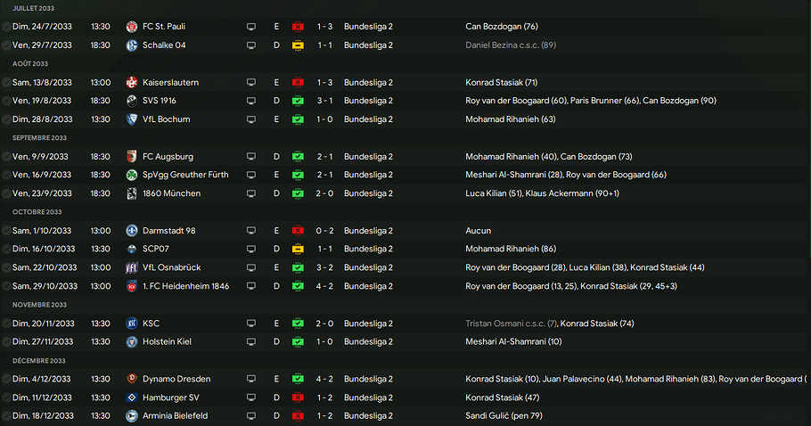
Task: Click yellow draw icon on SCP07 row
Action: (298, 249)
